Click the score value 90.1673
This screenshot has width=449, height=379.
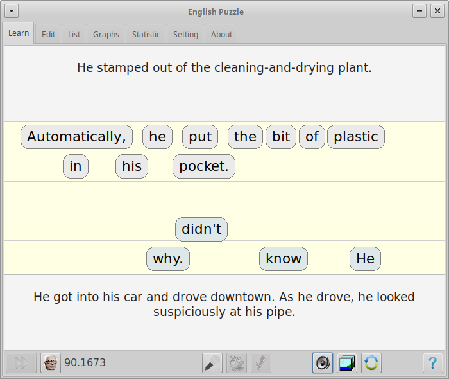(x=85, y=363)
